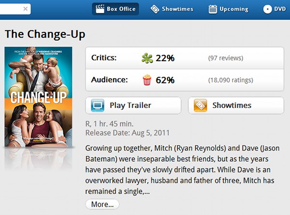
Task: Expand the synopsis with the More... button
Action: pos(102,204)
